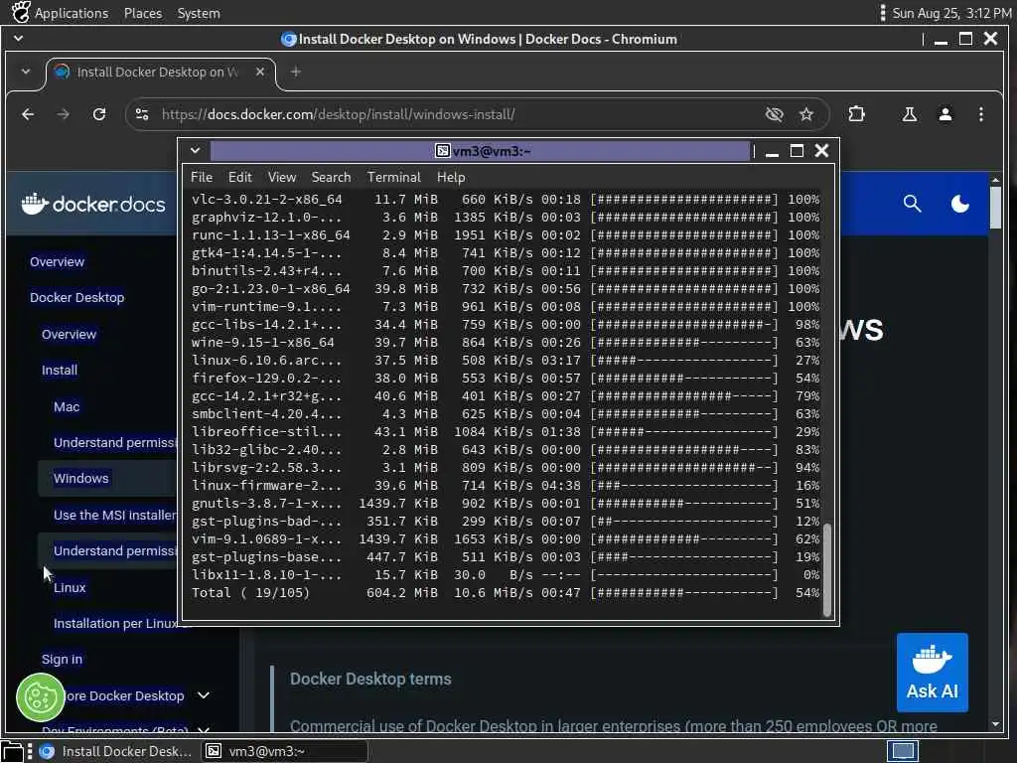This screenshot has width=1017, height=763.
Task: Click the terminal title bar icon
Action: tap(442, 151)
